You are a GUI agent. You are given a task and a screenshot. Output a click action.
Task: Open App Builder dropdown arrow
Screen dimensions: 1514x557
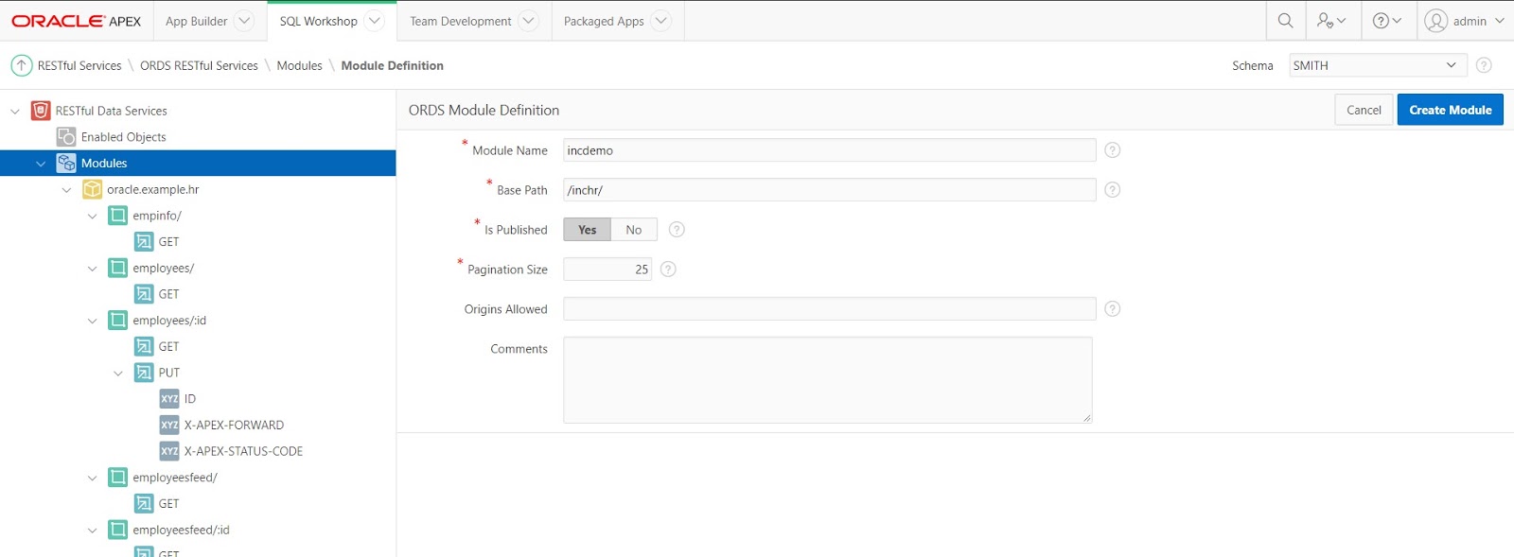244,21
